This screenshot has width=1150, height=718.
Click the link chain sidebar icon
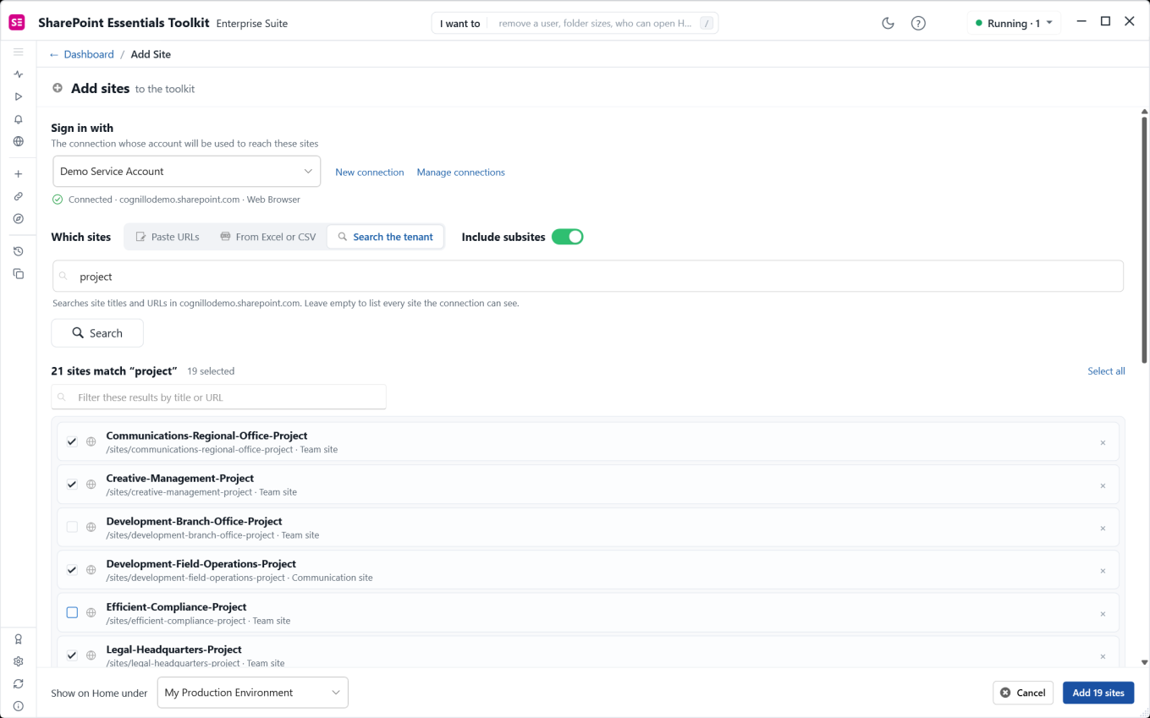point(18,196)
